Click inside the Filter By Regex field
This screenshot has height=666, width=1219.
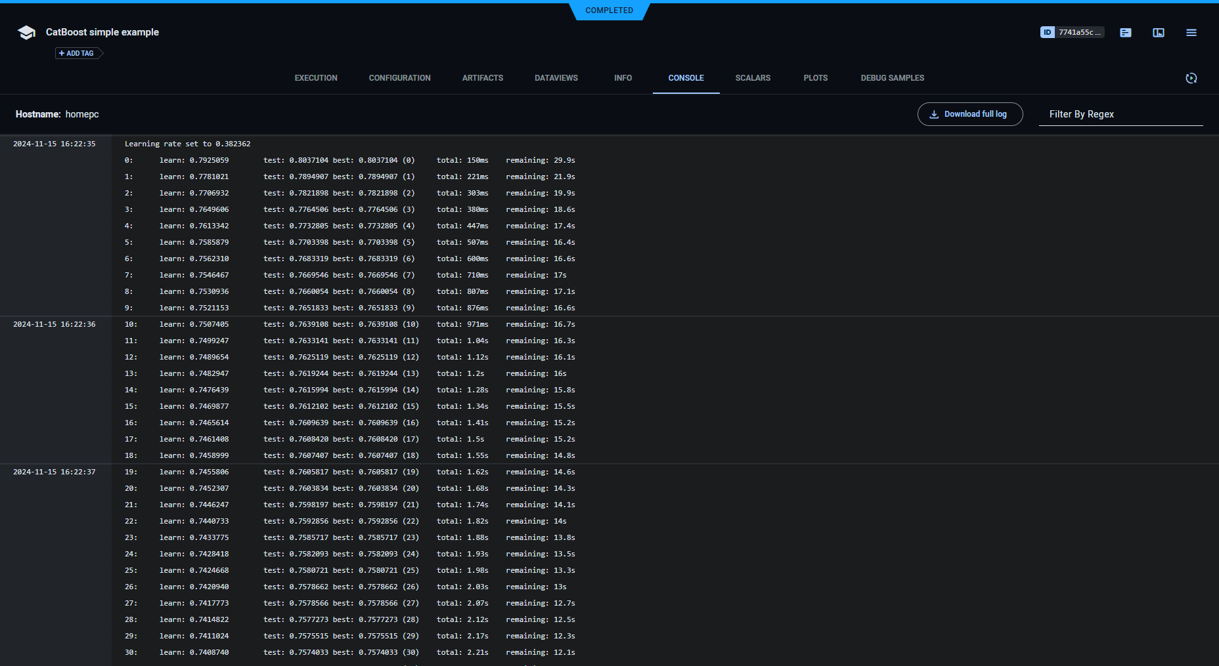click(1121, 114)
